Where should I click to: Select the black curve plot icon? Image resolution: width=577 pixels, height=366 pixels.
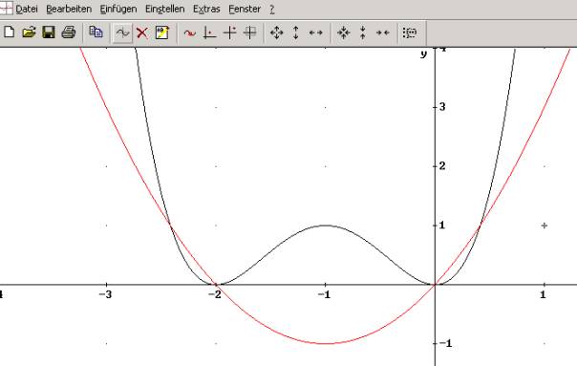pos(122,33)
